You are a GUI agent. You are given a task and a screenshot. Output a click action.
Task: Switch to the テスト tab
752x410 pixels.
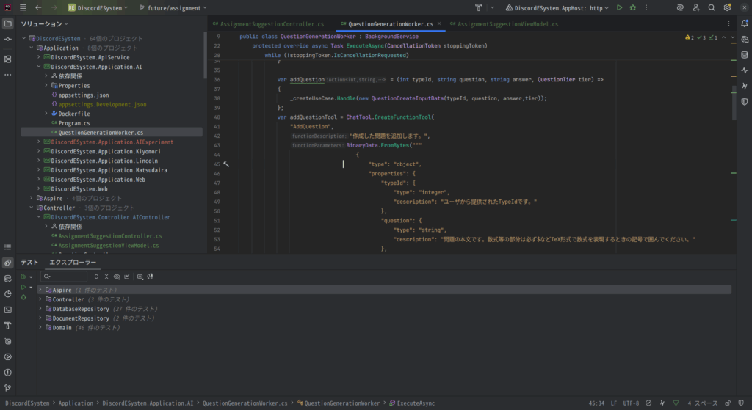[x=29, y=262]
